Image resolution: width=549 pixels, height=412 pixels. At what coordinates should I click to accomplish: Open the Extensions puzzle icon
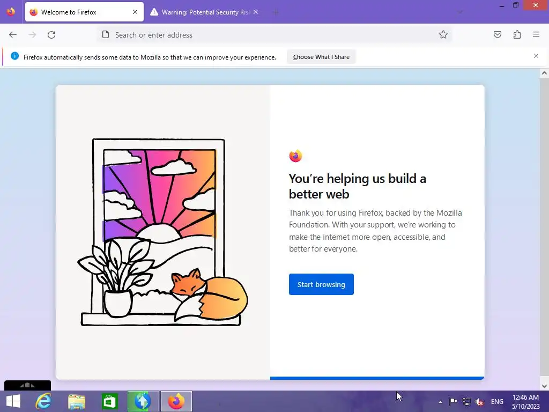[517, 34]
